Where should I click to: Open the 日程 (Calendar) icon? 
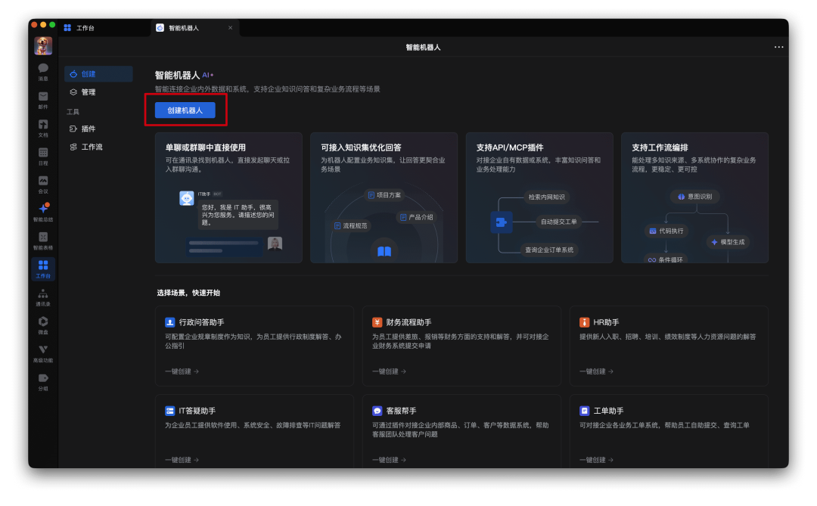point(43,156)
